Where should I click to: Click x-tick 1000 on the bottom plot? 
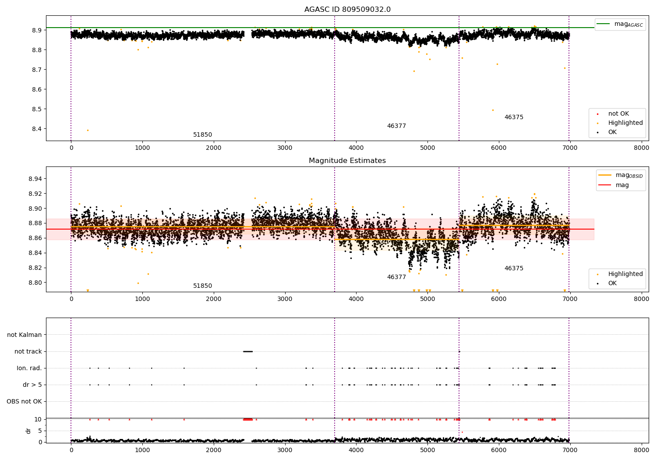click(142, 450)
